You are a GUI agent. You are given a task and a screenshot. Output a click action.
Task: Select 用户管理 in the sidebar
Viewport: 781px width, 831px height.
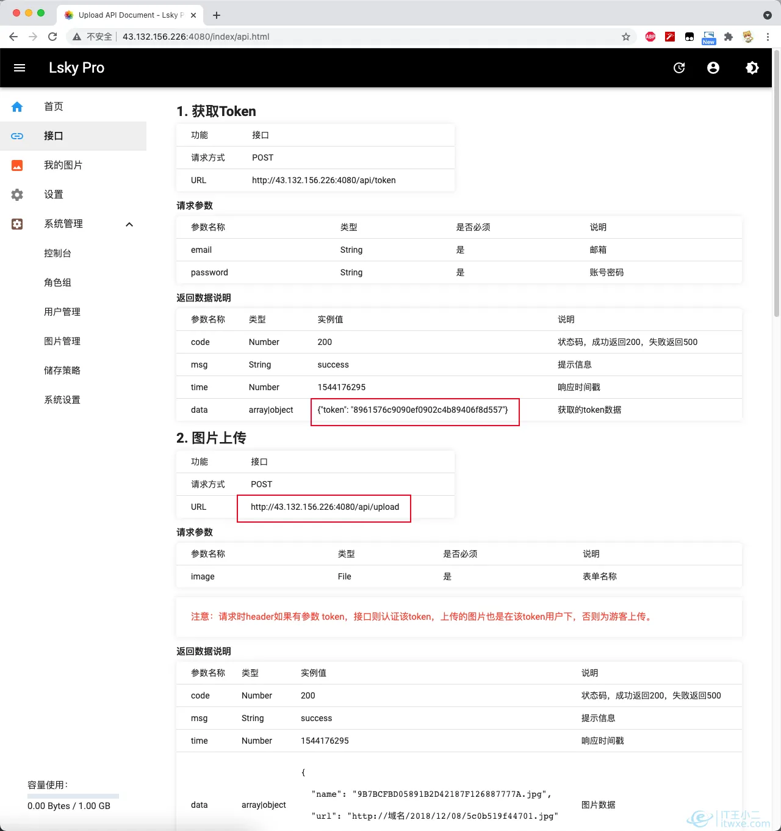point(62,312)
